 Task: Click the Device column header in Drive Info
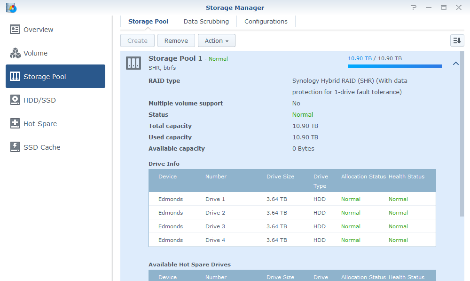pyautogui.click(x=168, y=177)
